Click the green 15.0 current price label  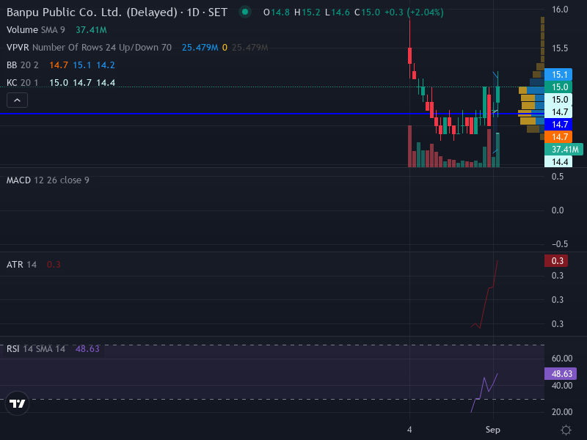558,87
